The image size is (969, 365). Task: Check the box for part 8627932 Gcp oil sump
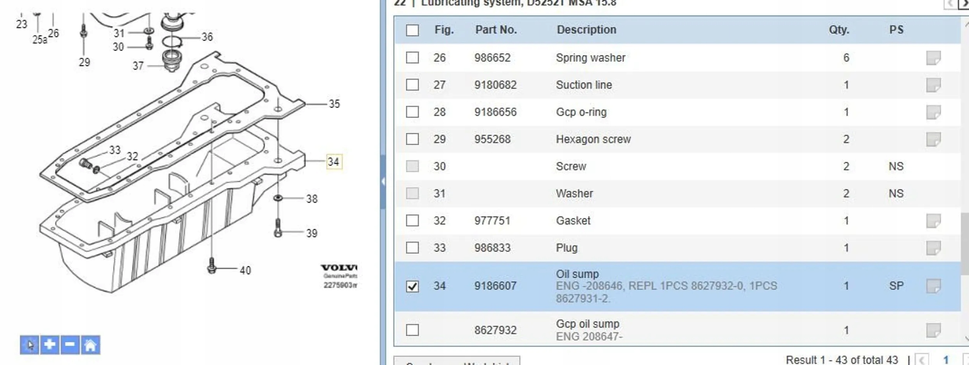tap(412, 330)
